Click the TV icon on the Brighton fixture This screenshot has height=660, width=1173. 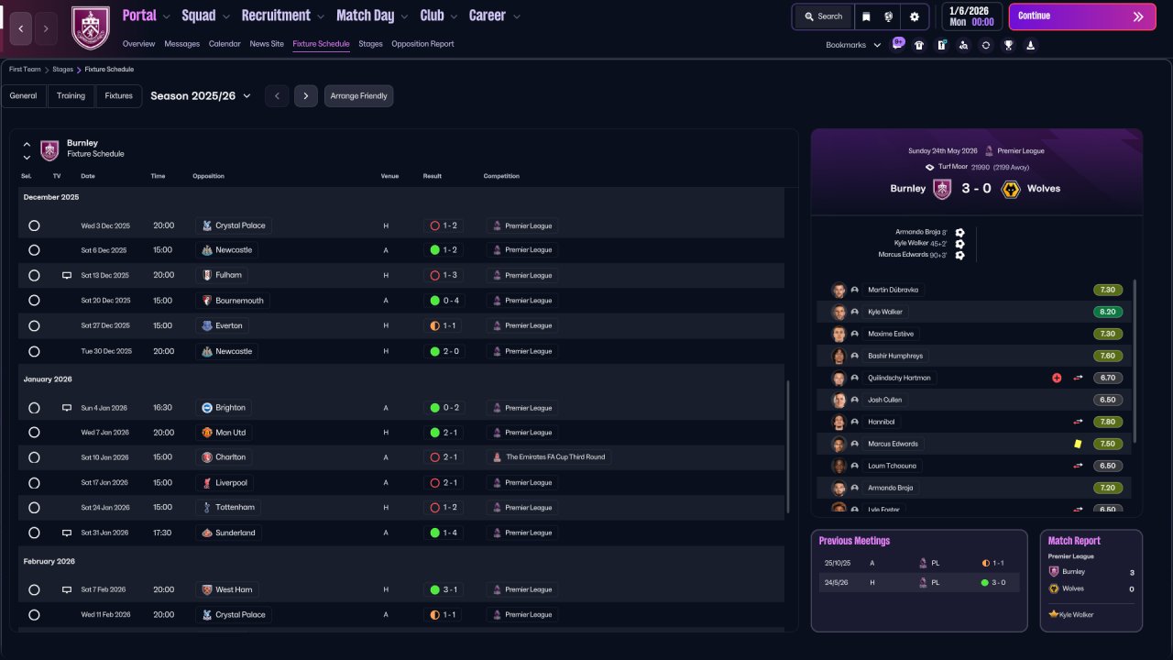(x=66, y=408)
